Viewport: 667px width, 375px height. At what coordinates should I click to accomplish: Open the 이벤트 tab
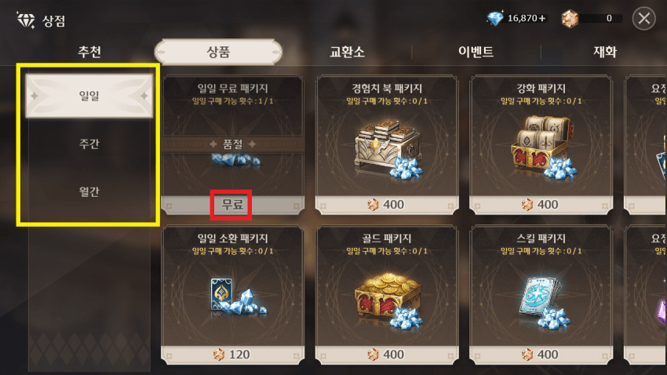476,52
